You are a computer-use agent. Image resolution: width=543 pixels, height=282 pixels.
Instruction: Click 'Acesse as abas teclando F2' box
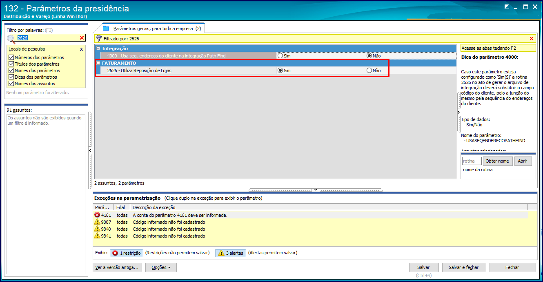click(498, 48)
